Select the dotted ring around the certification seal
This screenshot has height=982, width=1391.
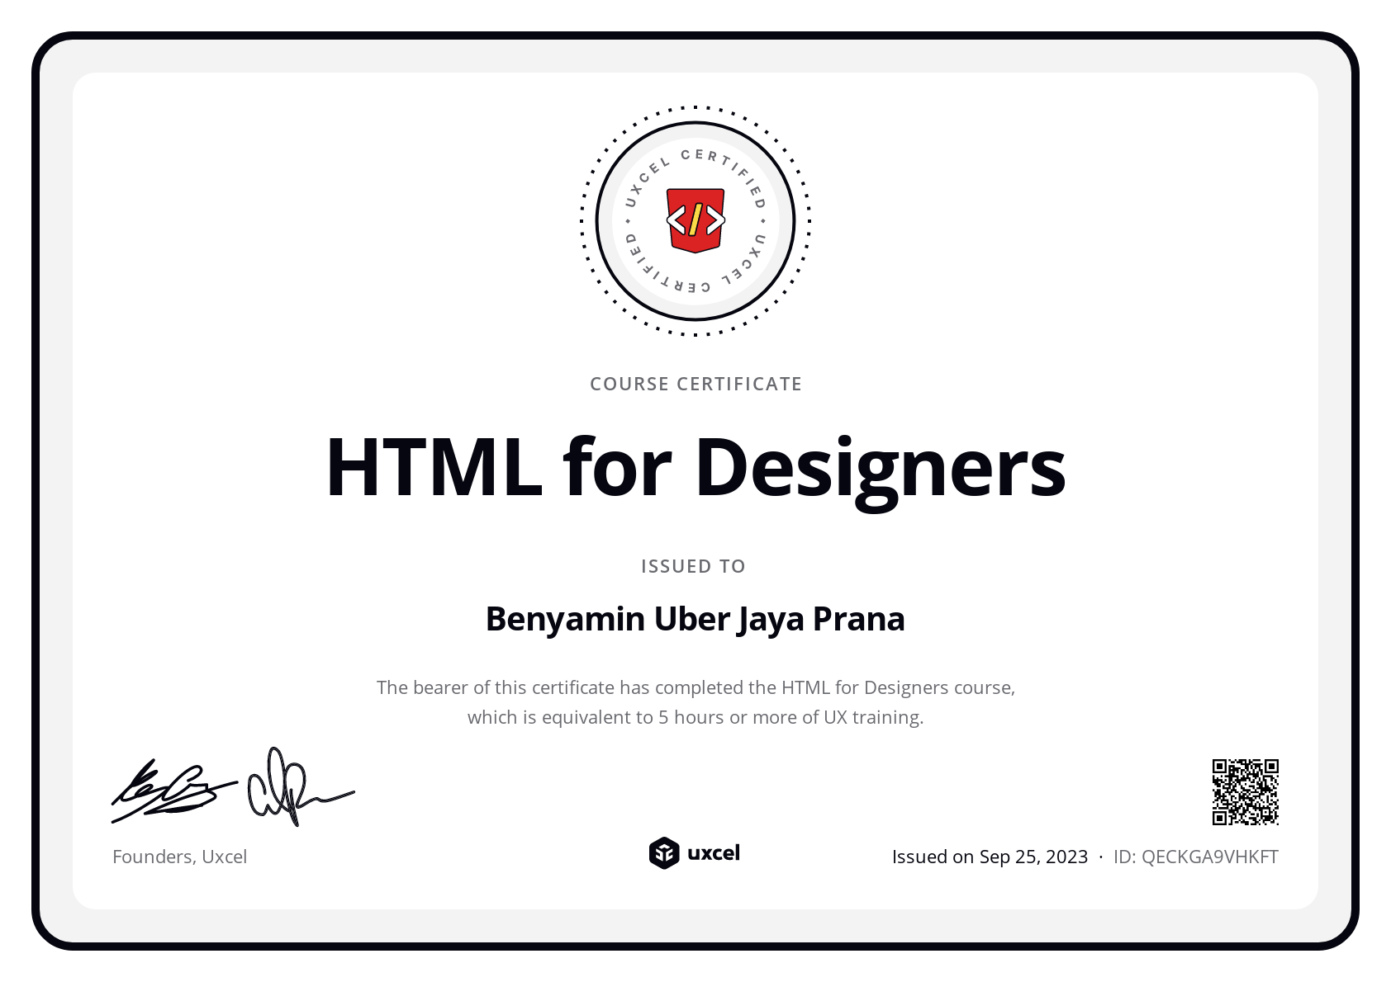(695, 106)
